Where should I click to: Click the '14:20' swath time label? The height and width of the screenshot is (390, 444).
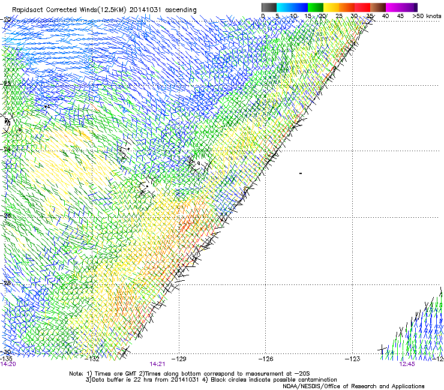pos(8,364)
